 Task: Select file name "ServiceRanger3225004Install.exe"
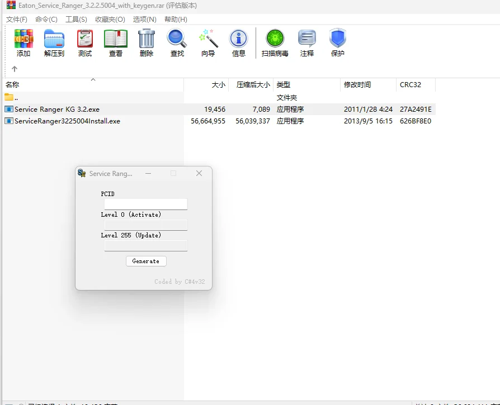tap(67, 121)
